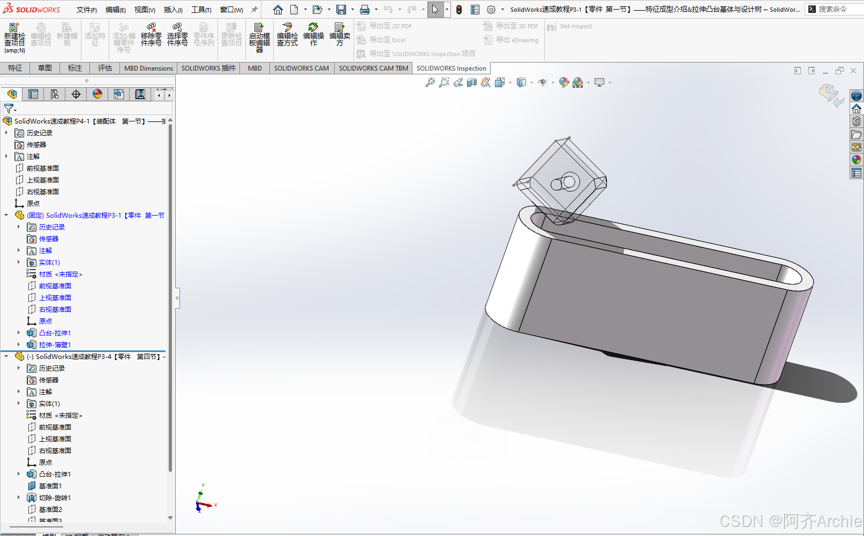
Task: Click 新建检查项目 ribbon button
Action: click(x=14, y=37)
